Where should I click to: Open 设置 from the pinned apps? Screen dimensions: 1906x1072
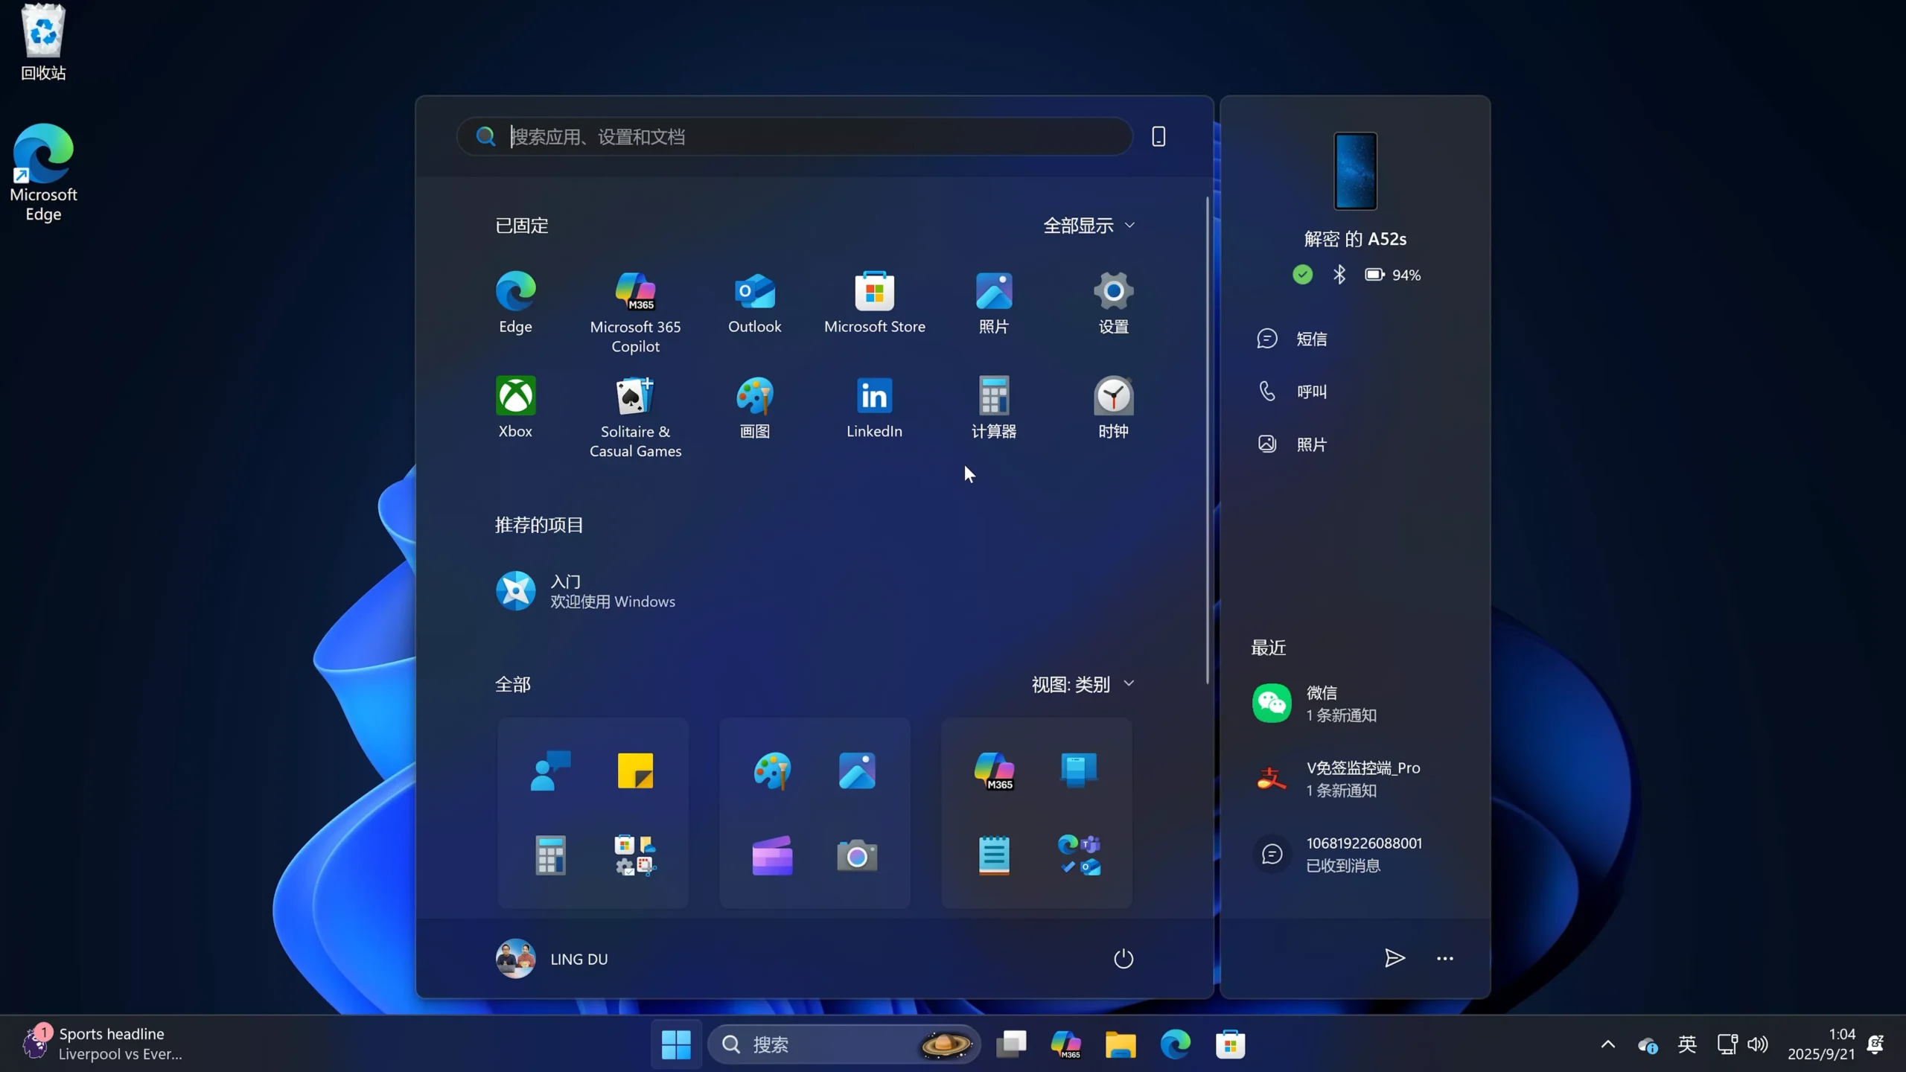point(1112,301)
